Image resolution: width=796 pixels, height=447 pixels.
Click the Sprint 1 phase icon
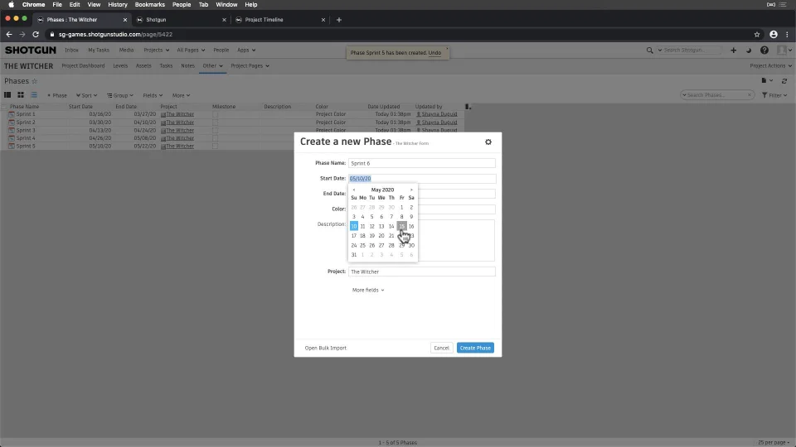tap(11, 114)
